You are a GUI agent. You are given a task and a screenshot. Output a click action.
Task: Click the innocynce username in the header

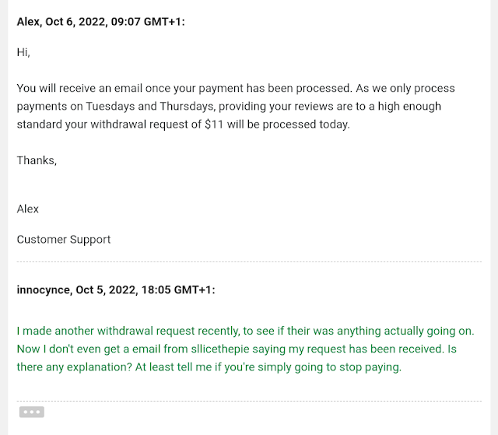point(43,289)
